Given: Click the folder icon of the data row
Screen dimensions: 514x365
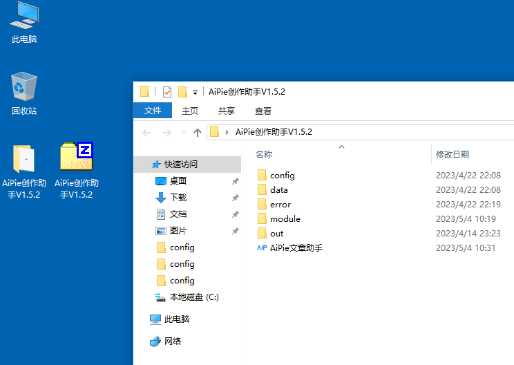Looking at the screenshot, I should coord(262,189).
